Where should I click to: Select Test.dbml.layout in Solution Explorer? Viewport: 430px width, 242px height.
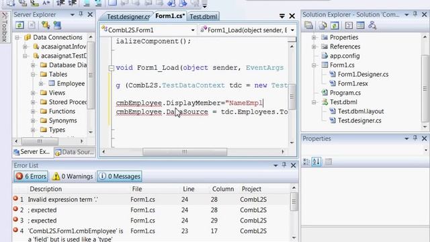tap(361, 111)
